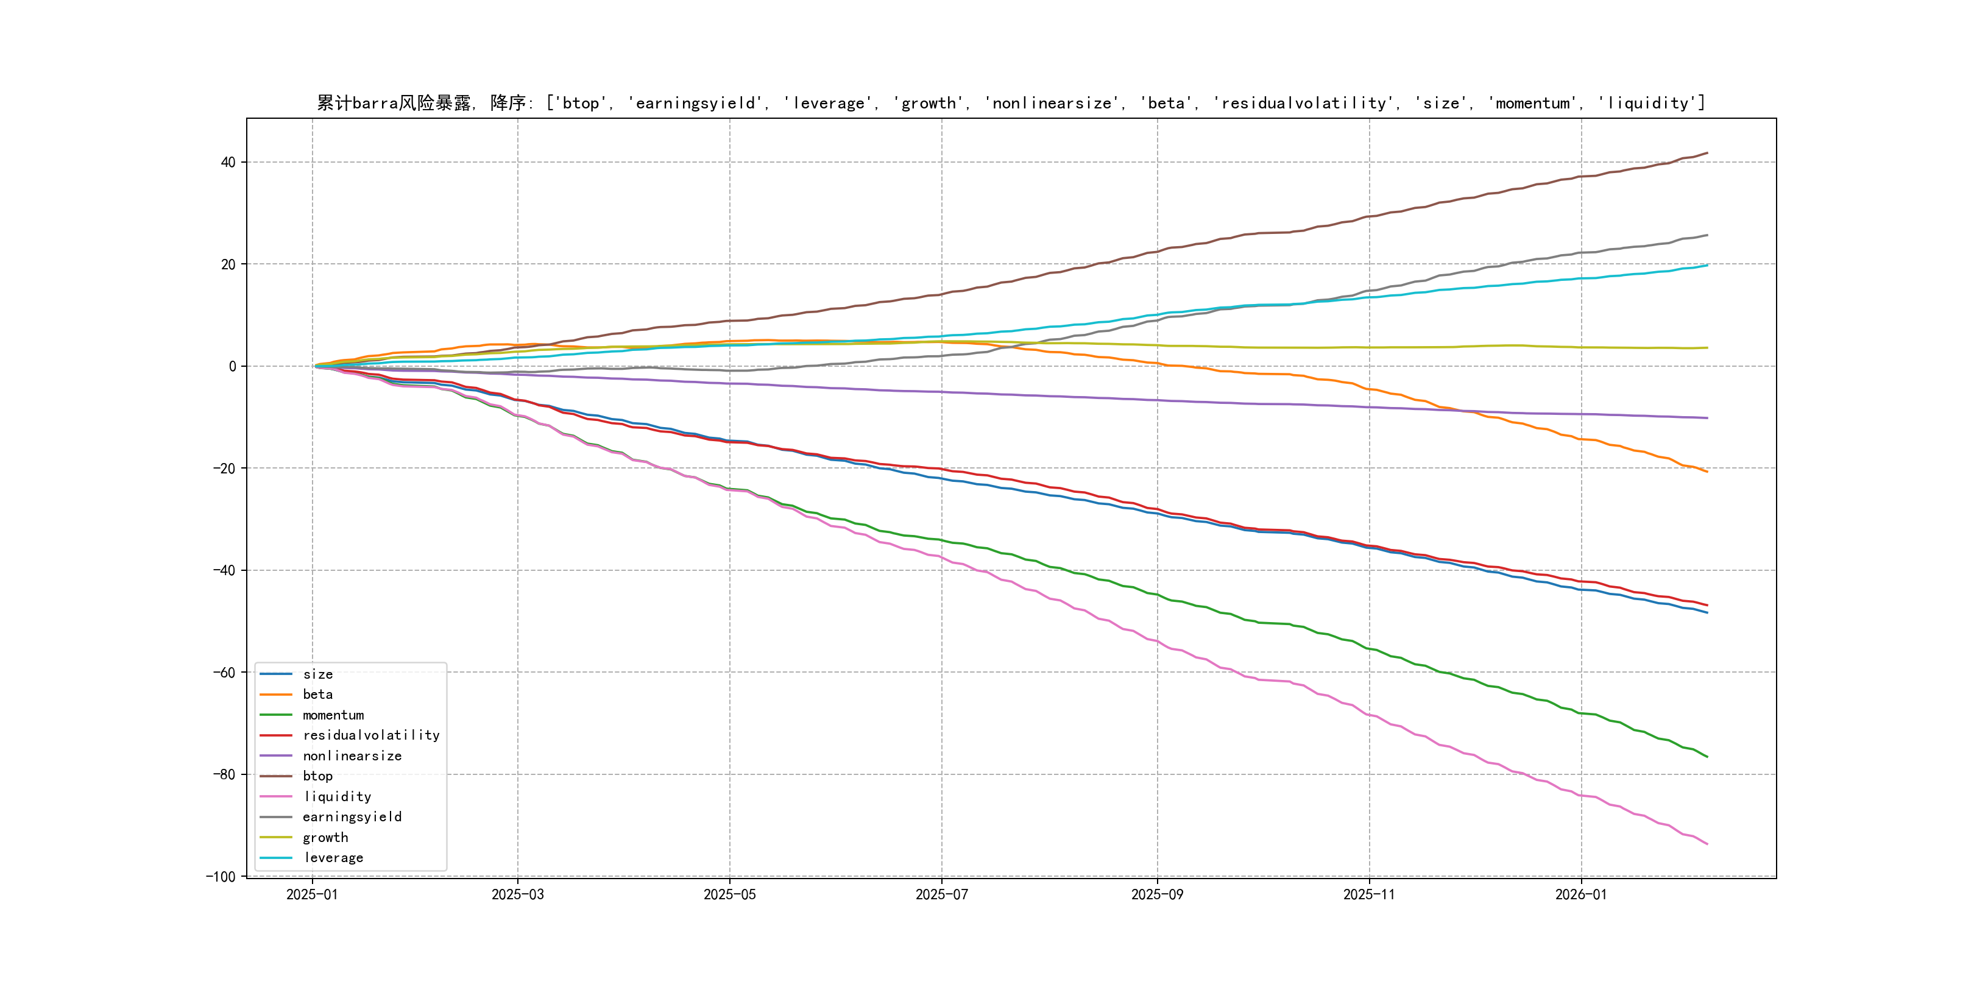Click the earningsyield legend label

point(352,817)
